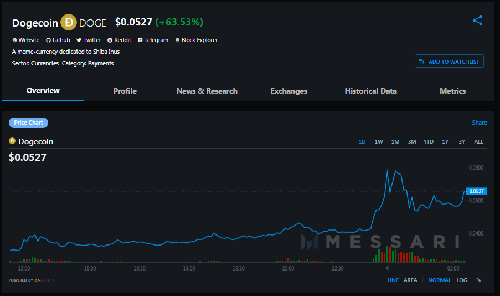Viewport: 500px width, 296px height.
Task: Click the Price Chart pill label
Action: (28, 123)
